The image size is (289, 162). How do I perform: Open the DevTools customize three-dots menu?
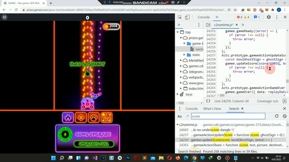277,17
